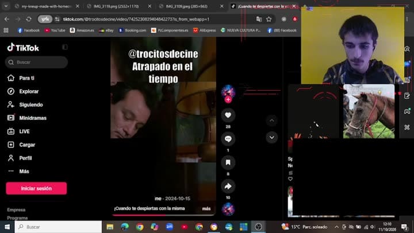The image size is (414, 233).
Task: Open the spinning music disc at the bottom
Action: point(228,209)
